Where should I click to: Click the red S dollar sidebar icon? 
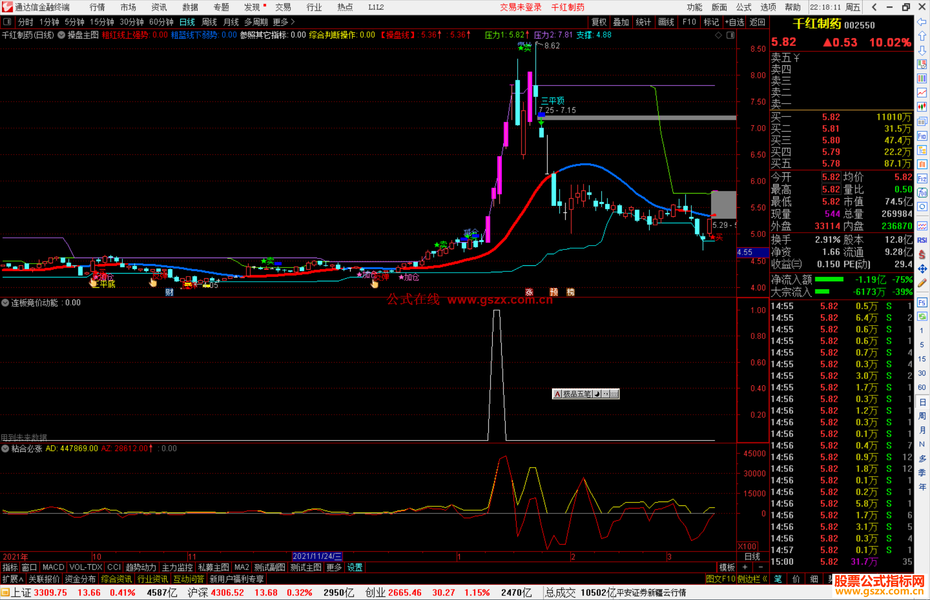922,255
